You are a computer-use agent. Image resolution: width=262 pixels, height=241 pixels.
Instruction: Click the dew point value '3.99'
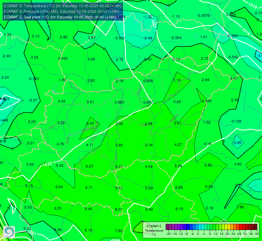(x=30, y=165)
